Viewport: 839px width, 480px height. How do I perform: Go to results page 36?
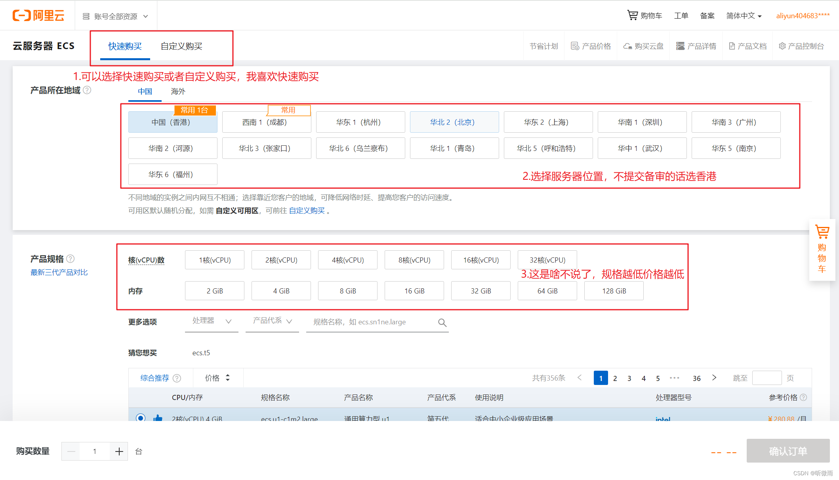[697, 378]
